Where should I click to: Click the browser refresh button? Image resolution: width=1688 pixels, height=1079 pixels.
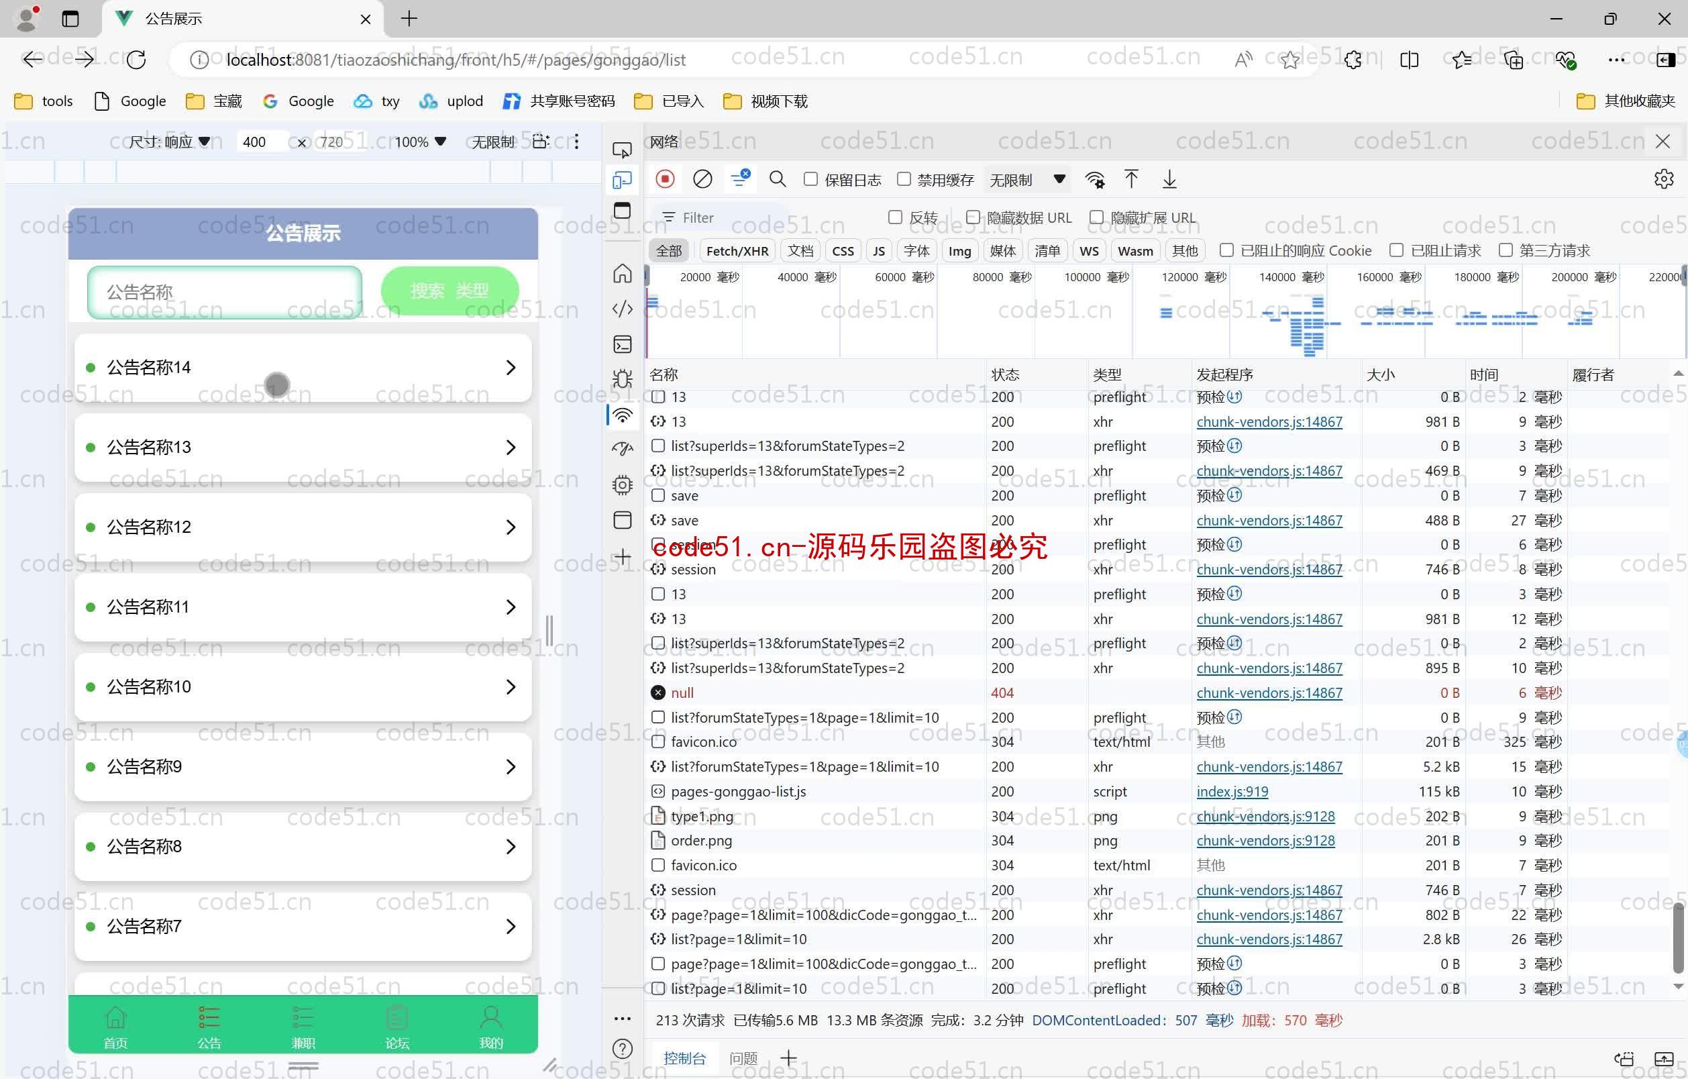pos(137,60)
